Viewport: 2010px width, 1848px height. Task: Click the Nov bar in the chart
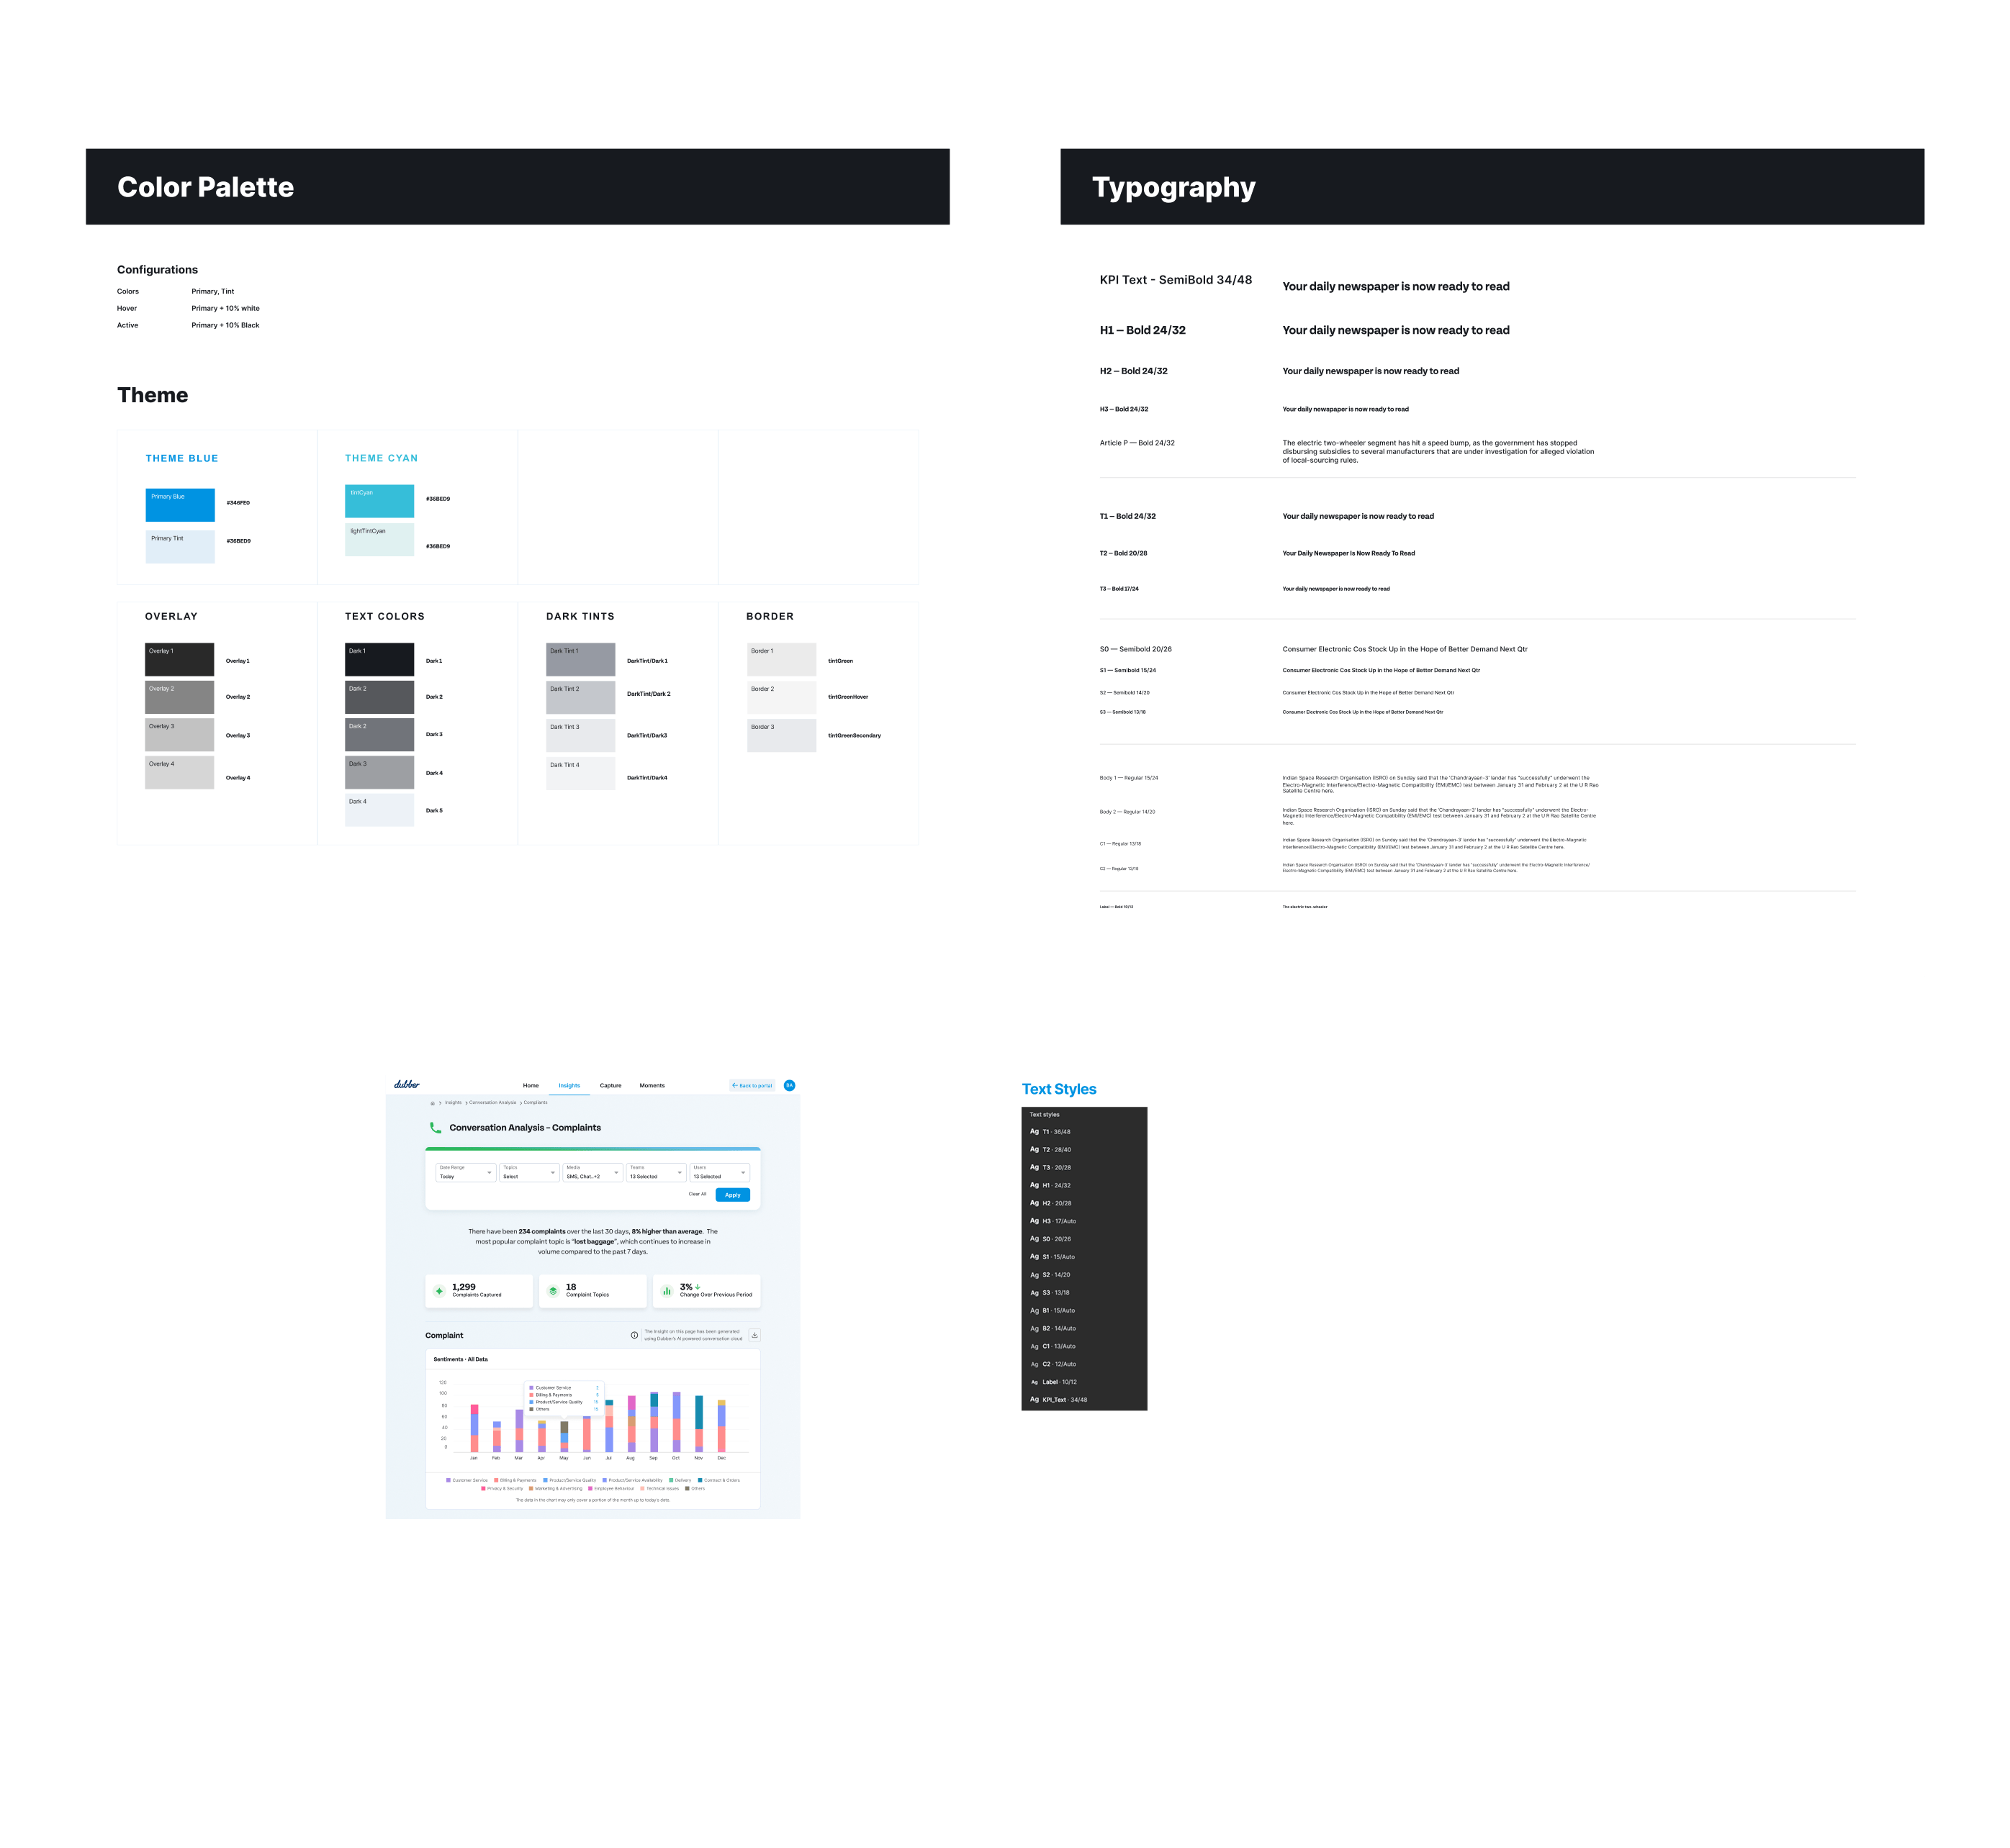click(x=699, y=1424)
